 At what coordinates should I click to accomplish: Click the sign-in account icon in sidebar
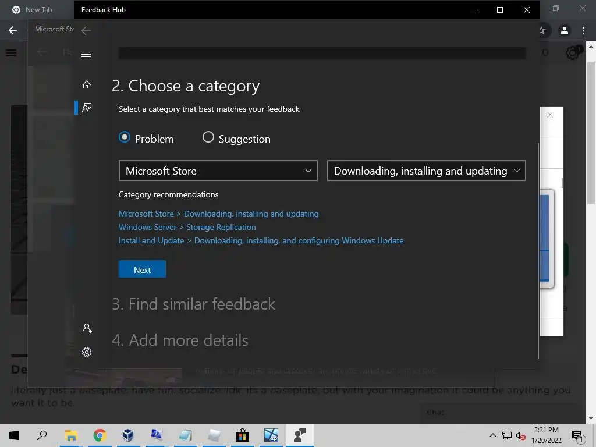click(x=87, y=328)
